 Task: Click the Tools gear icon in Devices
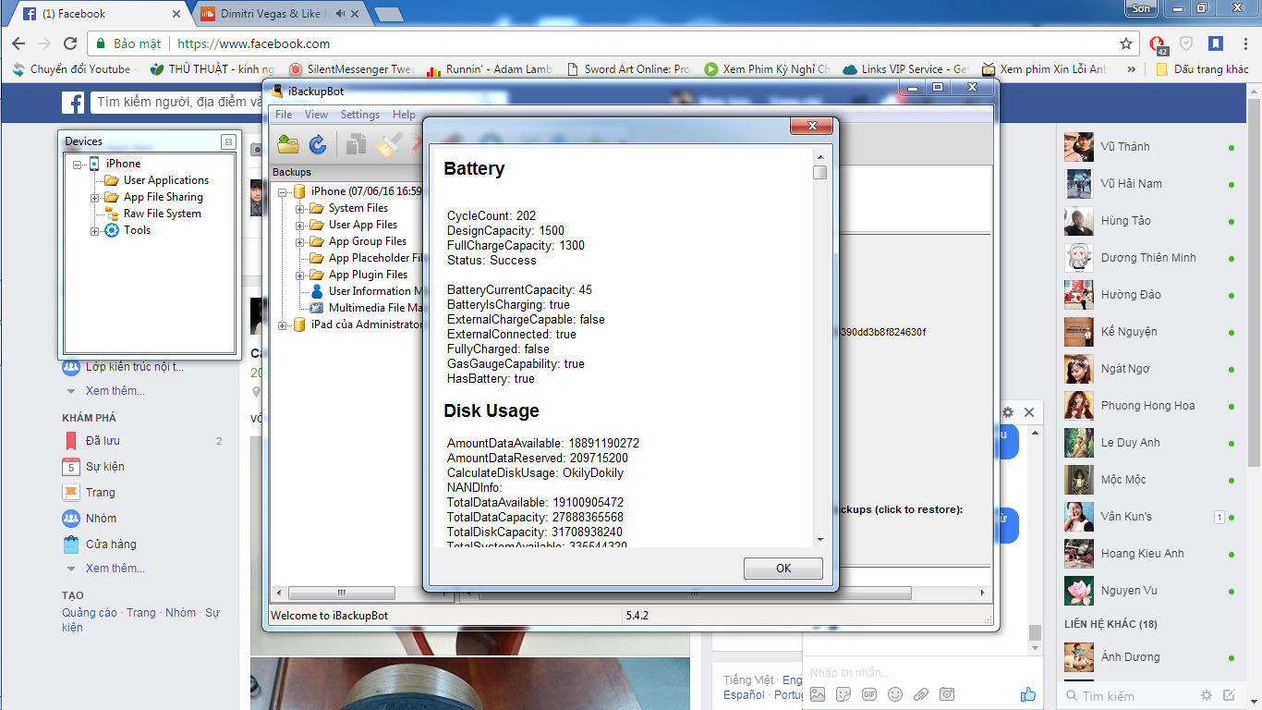point(112,230)
